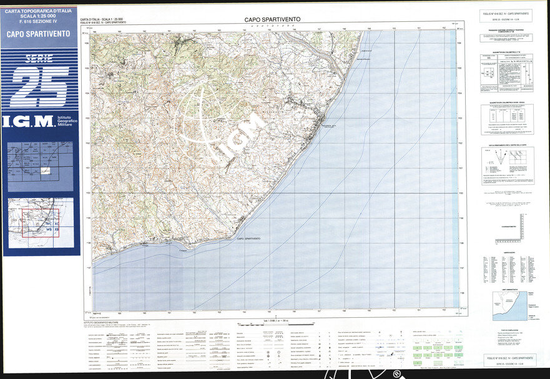Click the CAPO SPARTIVENTO heading in blue panel
The height and width of the screenshot is (379, 550).
[39, 34]
